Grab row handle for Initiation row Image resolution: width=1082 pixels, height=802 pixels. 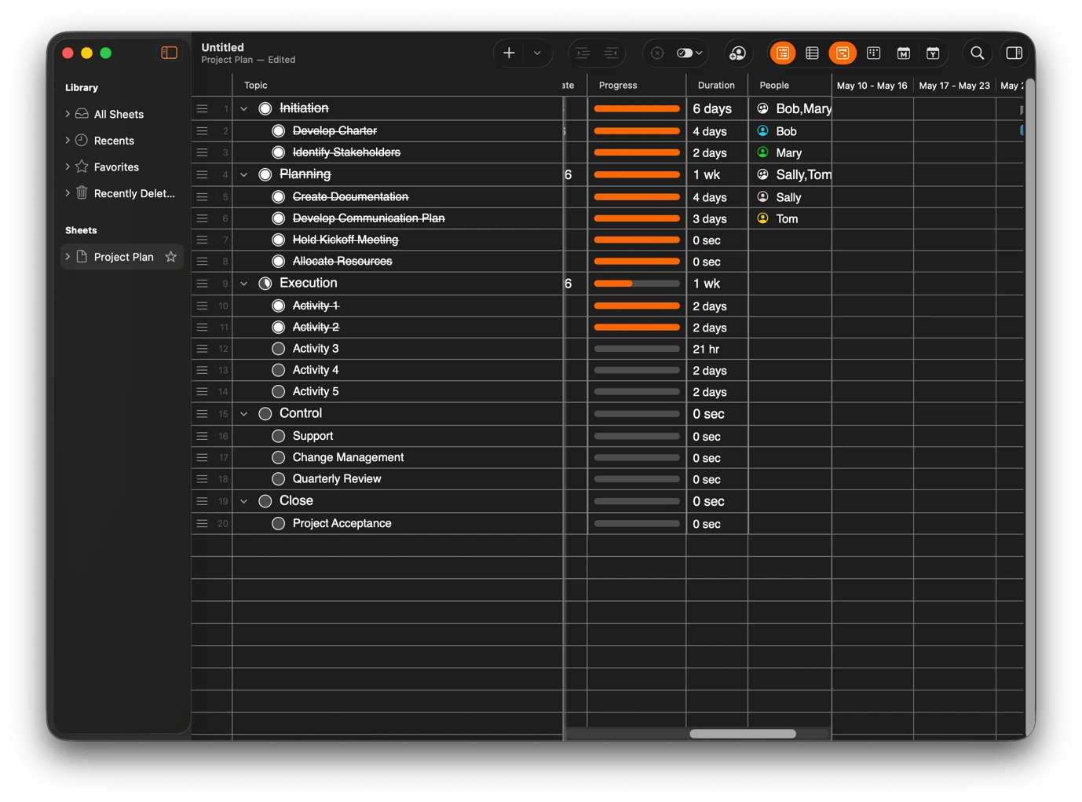(202, 108)
